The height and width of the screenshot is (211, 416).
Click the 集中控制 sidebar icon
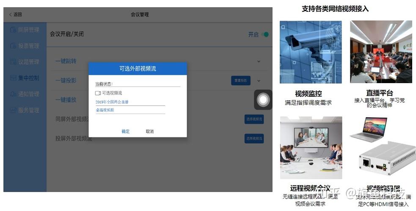(13, 78)
